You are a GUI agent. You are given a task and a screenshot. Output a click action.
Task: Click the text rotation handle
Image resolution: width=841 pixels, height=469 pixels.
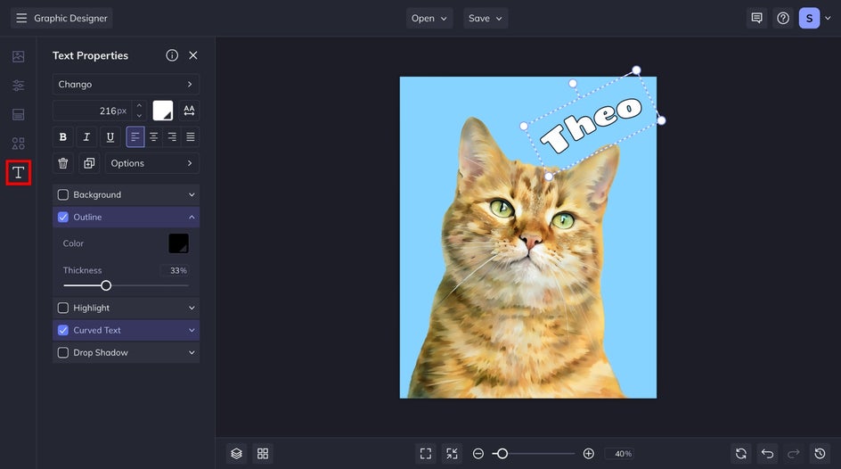[x=573, y=83]
